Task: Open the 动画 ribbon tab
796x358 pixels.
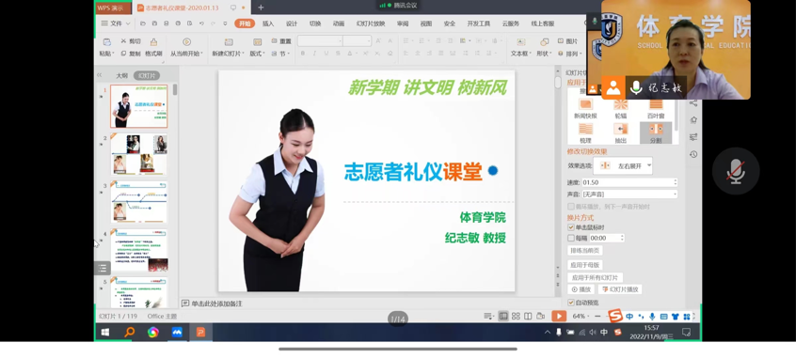Action: click(x=339, y=23)
